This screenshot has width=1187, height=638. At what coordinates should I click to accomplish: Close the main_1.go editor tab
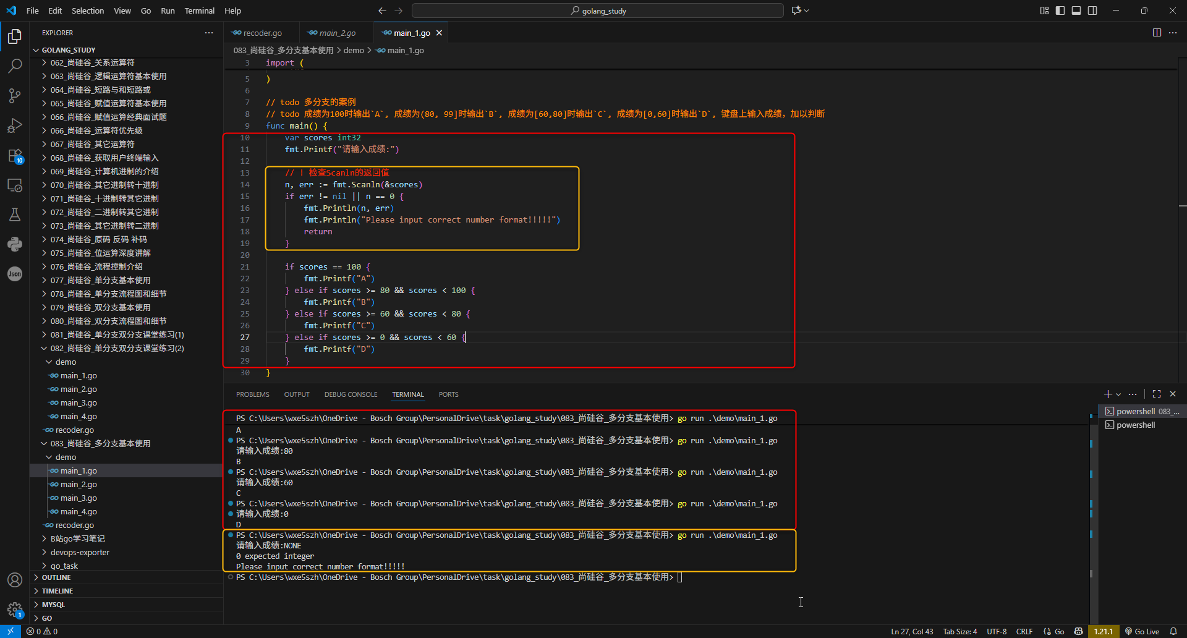(439, 33)
